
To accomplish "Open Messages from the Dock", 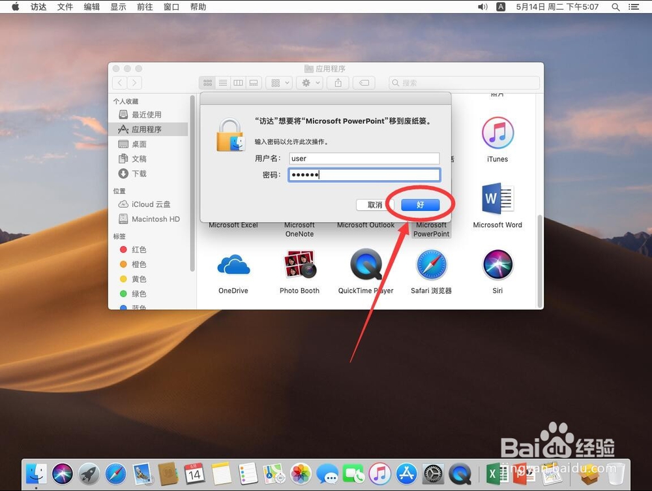I will click(x=327, y=473).
